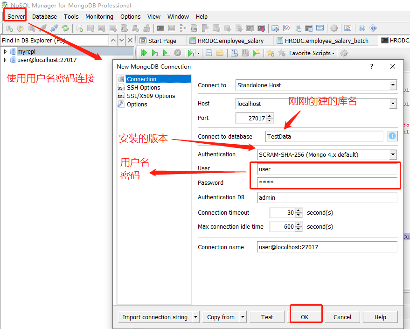The image size is (410, 329).
Task: Open the Favorite Scripts dropdown
Action: tap(312, 53)
